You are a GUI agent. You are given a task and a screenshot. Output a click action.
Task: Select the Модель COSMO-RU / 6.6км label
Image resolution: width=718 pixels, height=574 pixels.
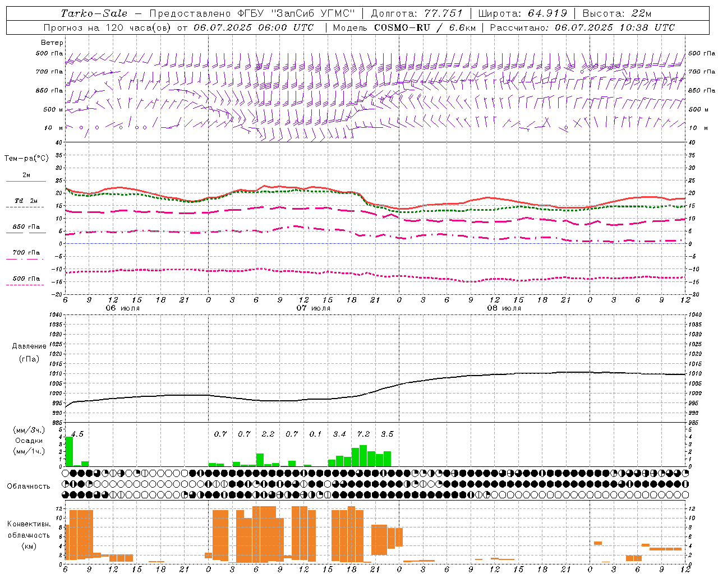pos(403,27)
